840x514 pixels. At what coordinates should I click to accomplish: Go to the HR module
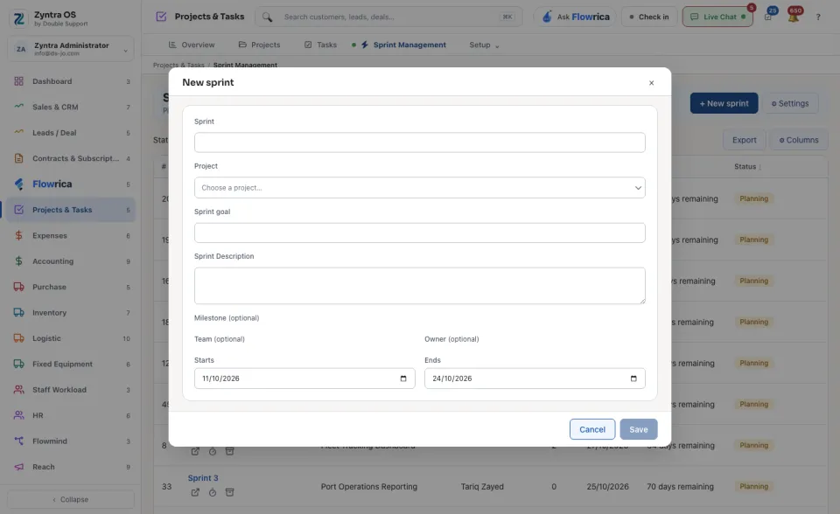tap(71, 415)
